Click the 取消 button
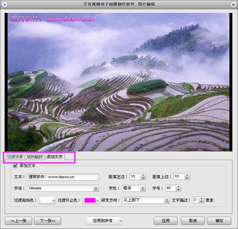The height and width of the screenshot is (229, 238). pyautogui.click(x=193, y=221)
